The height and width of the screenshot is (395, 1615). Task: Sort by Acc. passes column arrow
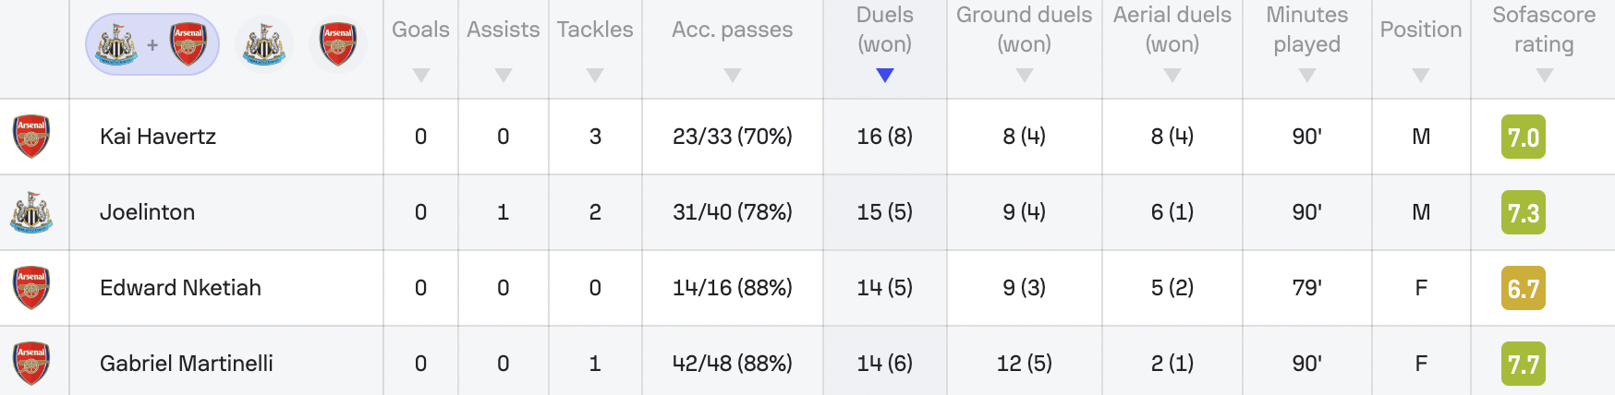click(733, 76)
